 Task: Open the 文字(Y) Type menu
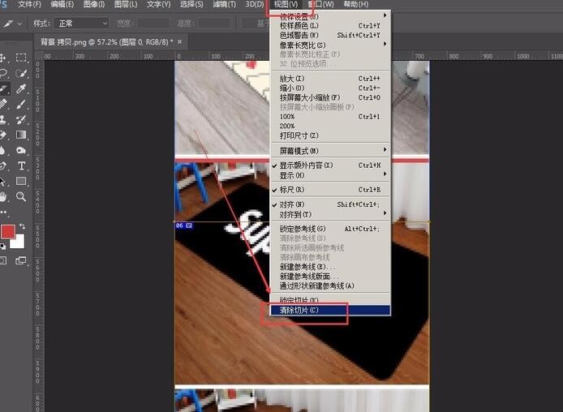pos(159,4)
